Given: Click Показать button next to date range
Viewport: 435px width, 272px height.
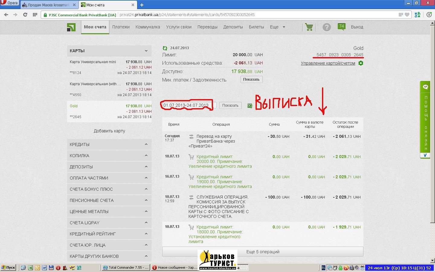Looking at the screenshot, I should (230, 105).
